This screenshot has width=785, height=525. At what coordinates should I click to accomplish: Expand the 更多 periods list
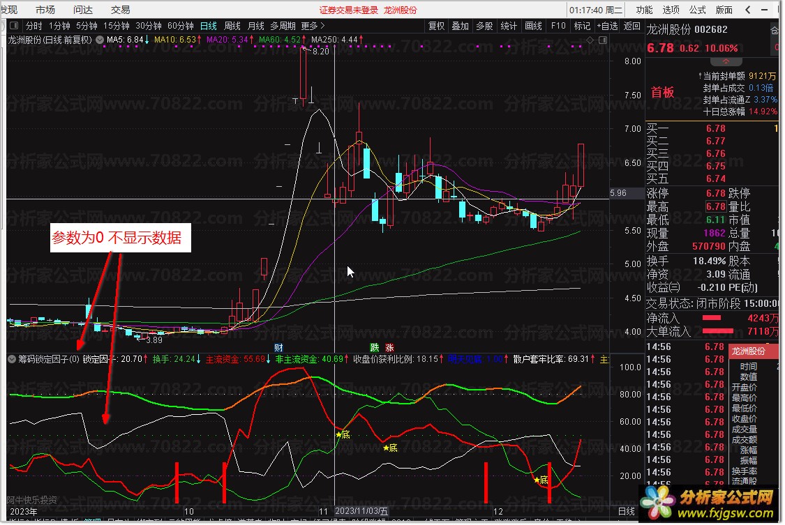coord(313,26)
